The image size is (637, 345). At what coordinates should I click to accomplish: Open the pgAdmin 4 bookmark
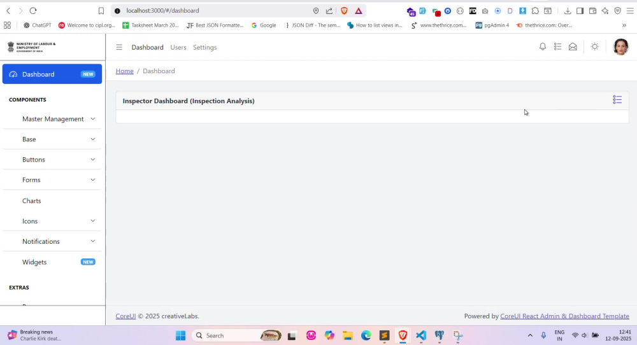point(492,25)
